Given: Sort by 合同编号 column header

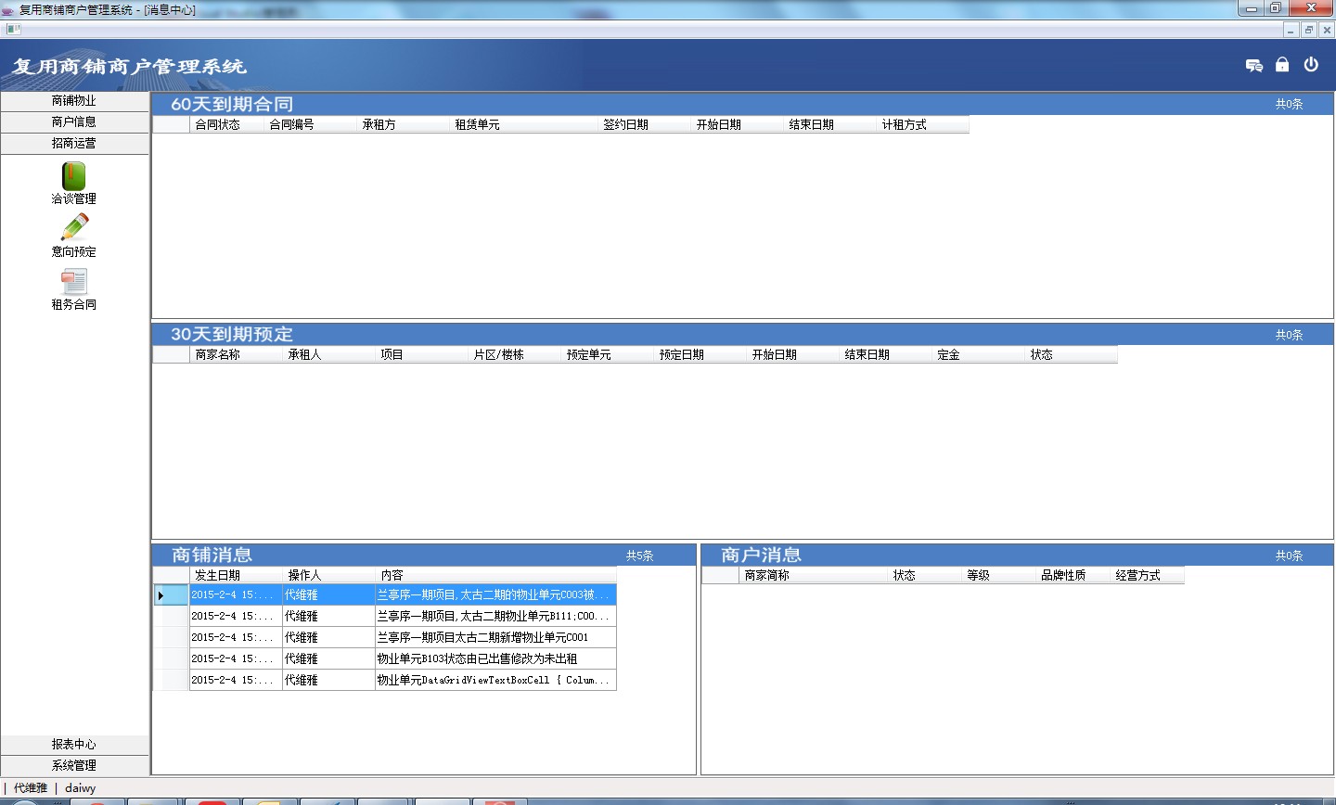Looking at the screenshot, I should (x=311, y=124).
